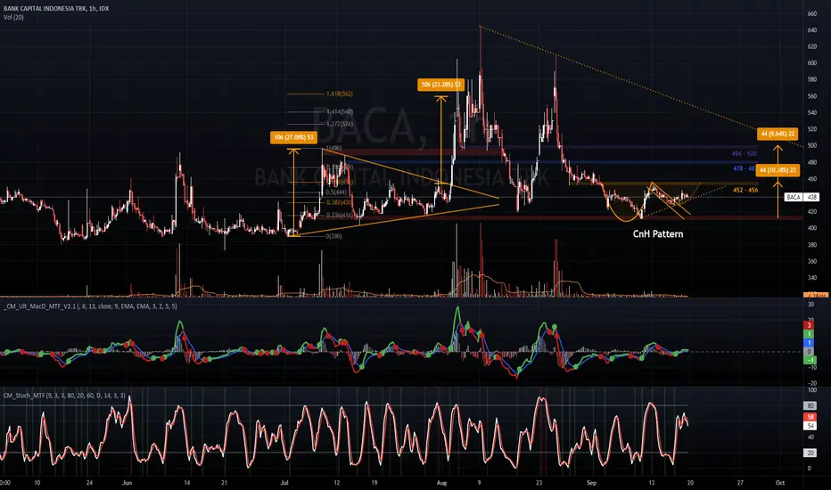The image size is (831, 490).
Task: Select the 0.382(430) Fibonacci level label
Action: pyautogui.click(x=339, y=202)
